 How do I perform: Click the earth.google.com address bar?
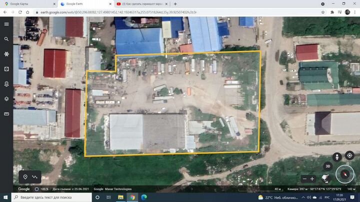click(150, 12)
